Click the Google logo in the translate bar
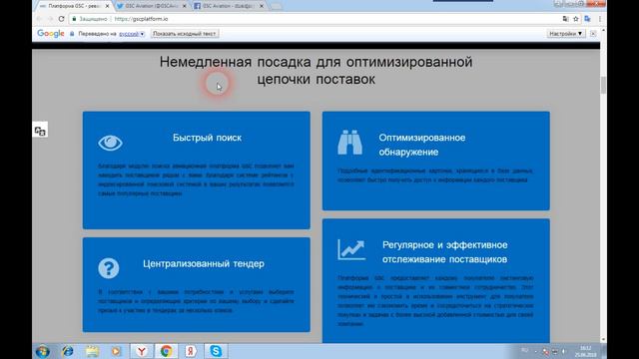Screen dimensions: 639x359 [x=51, y=34]
